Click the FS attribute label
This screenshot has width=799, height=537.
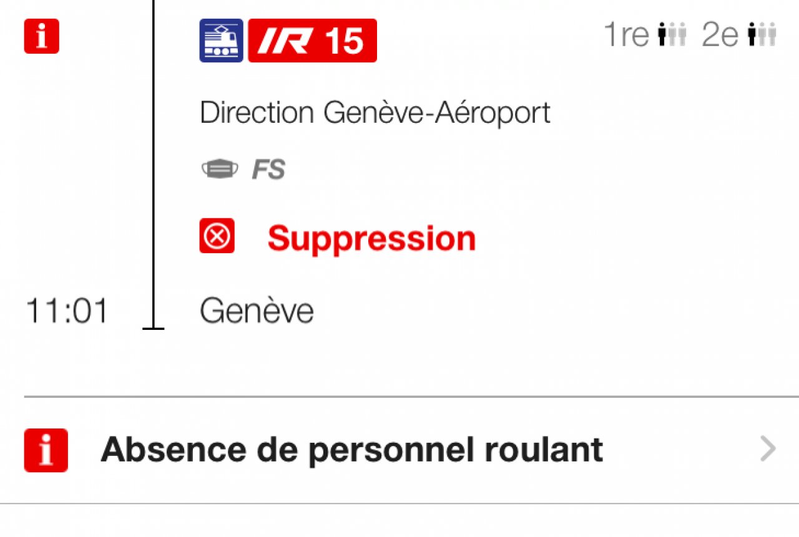tap(268, 170)
